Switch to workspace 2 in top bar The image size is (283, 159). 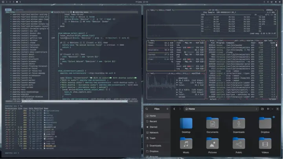click(x=10, y=2)
